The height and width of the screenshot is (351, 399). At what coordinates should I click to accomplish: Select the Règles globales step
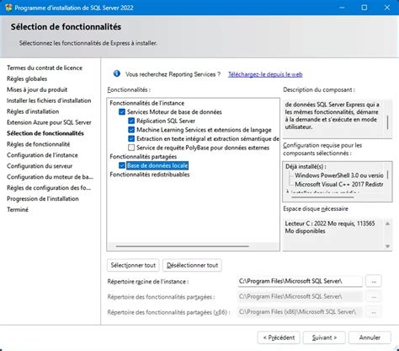click(x=27, y=78)
